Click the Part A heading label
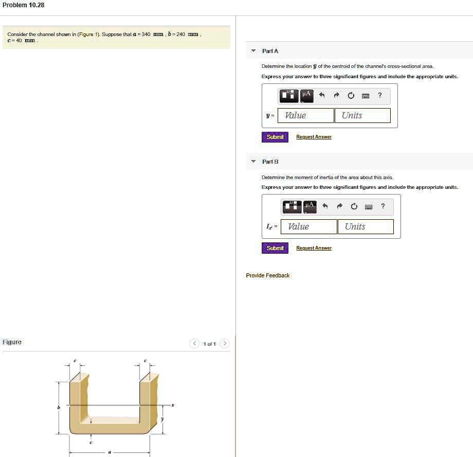This screenshot has height=457, width=473. click(x=270, y=51)
